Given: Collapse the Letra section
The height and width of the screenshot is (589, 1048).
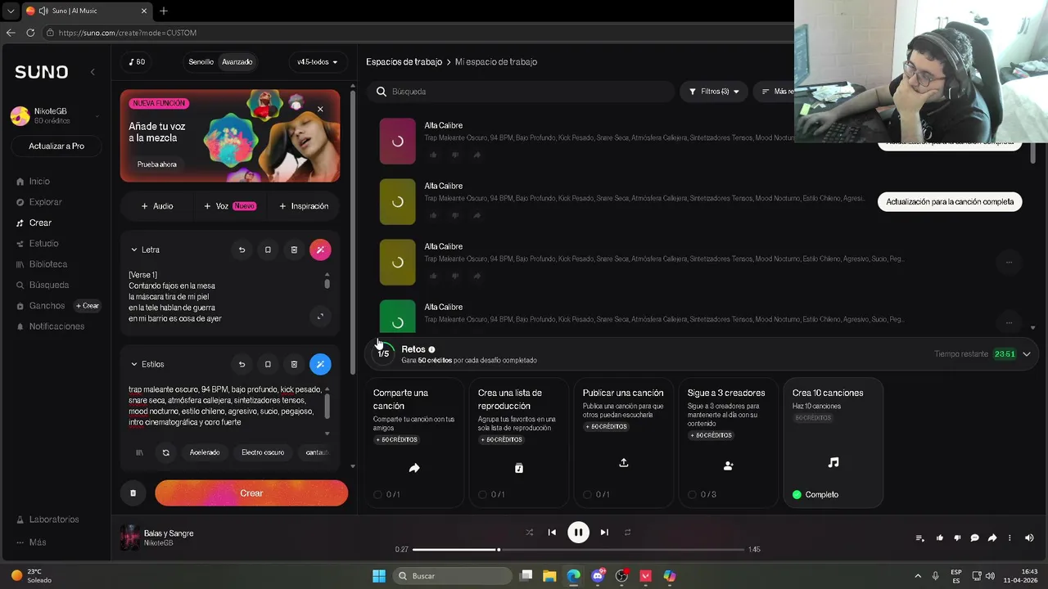Looking at the screenshot, I should tap(134, 250).
